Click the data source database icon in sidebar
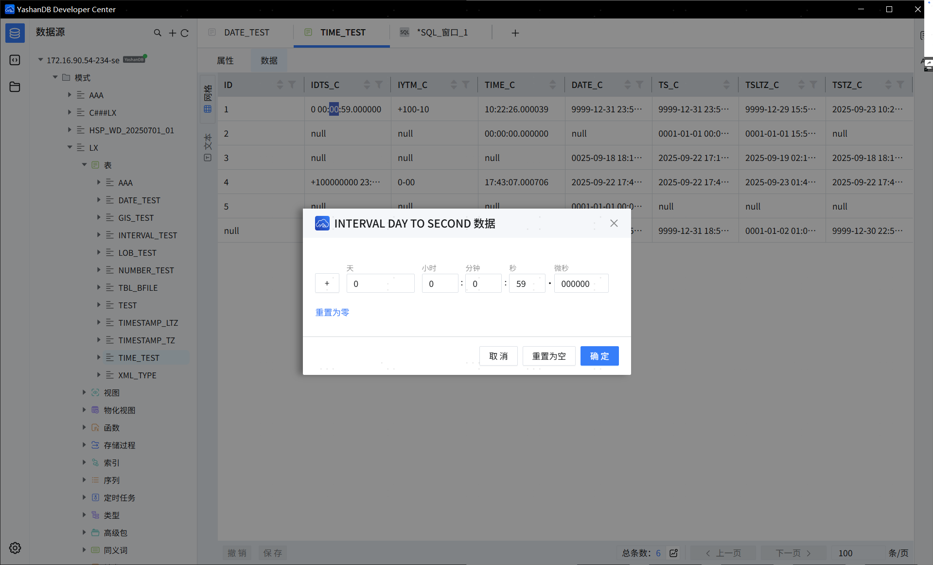The image size is (933, 565). pos(15,33)
